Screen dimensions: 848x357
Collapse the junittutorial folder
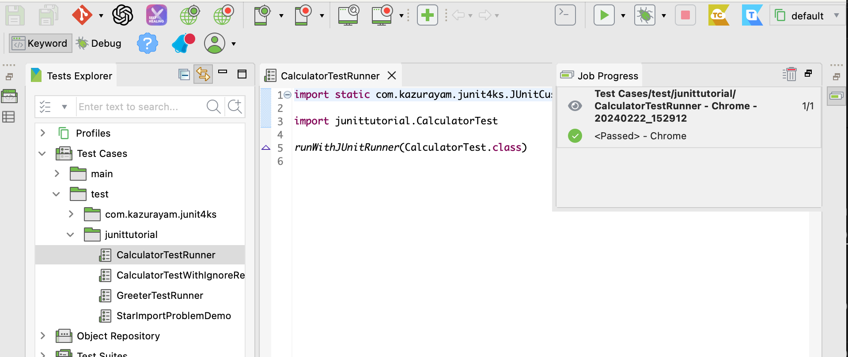pyautogui.click(x=71, y=234)
